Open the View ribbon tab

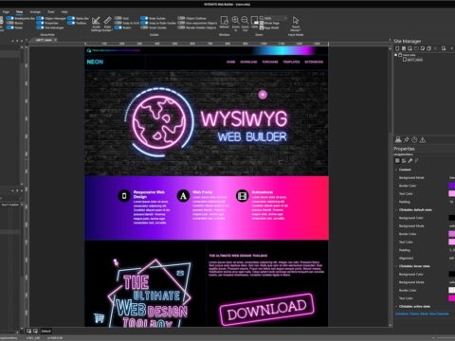pos(19,11)
